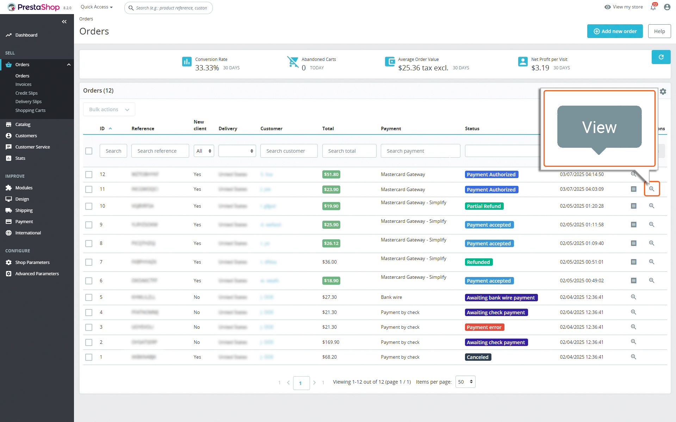Click the Search reference input field
The height and width of the screenshot is (422, 676).
tap(160, 151)
